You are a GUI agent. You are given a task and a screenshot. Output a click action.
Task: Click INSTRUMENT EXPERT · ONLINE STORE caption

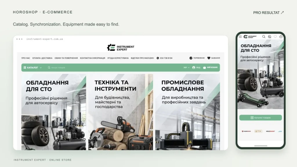click(43, 160)
